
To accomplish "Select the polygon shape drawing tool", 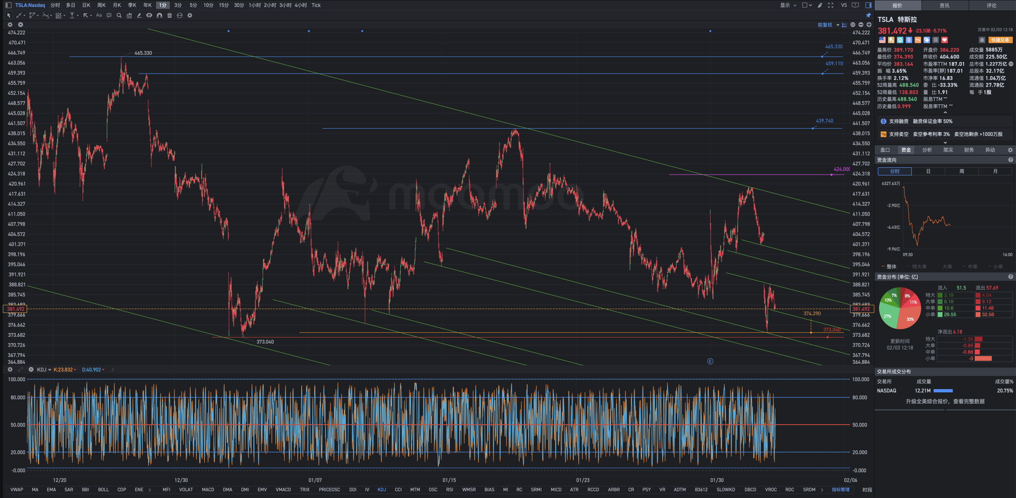I will coord(32,15).
